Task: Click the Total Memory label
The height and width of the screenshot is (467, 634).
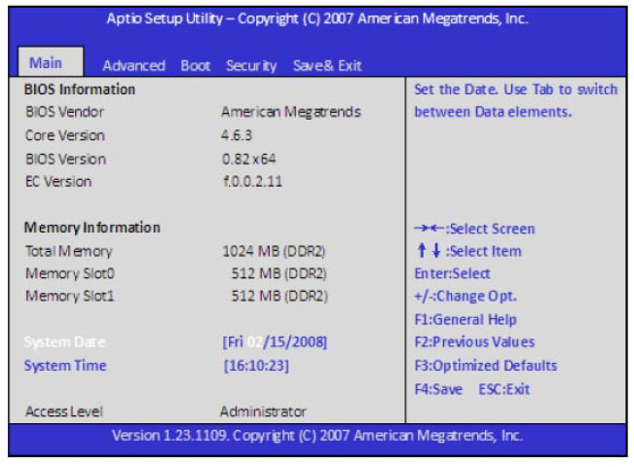Action: pos(68,251)
